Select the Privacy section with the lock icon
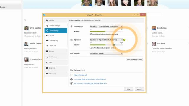The height and width of the screenshot is (106, 189). [x=56, y=51]
